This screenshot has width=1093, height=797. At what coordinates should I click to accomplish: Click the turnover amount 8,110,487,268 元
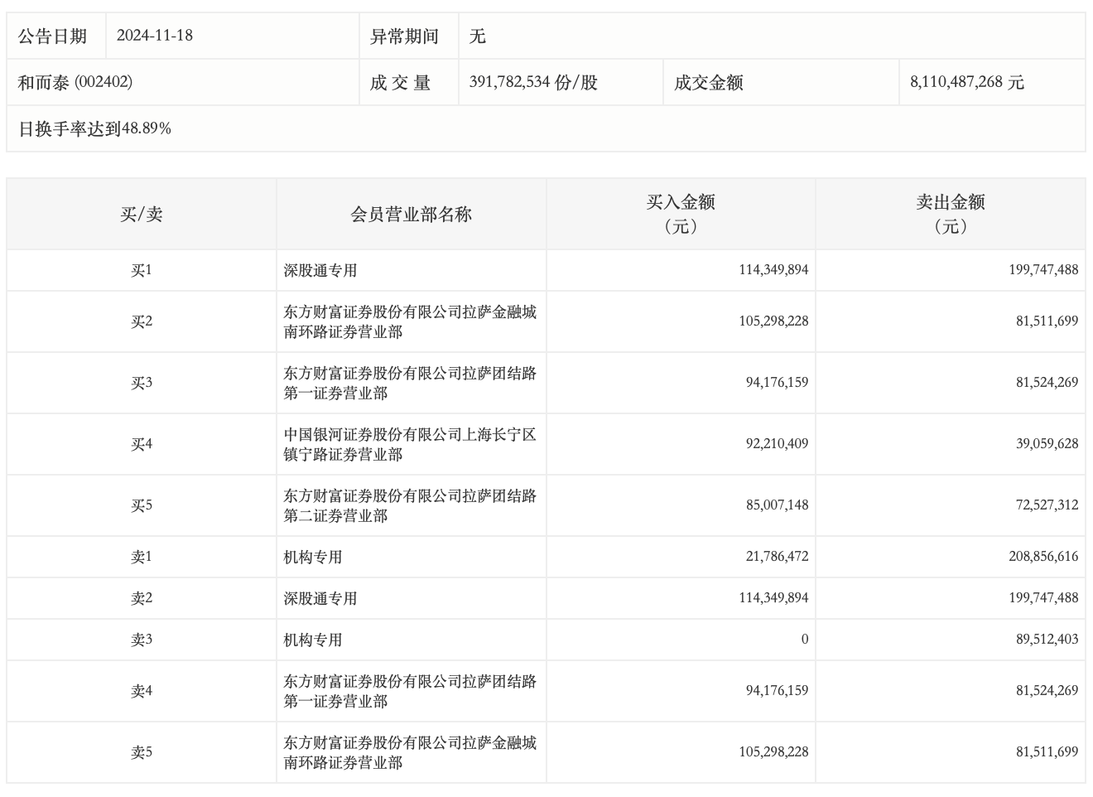coord(966,82)
